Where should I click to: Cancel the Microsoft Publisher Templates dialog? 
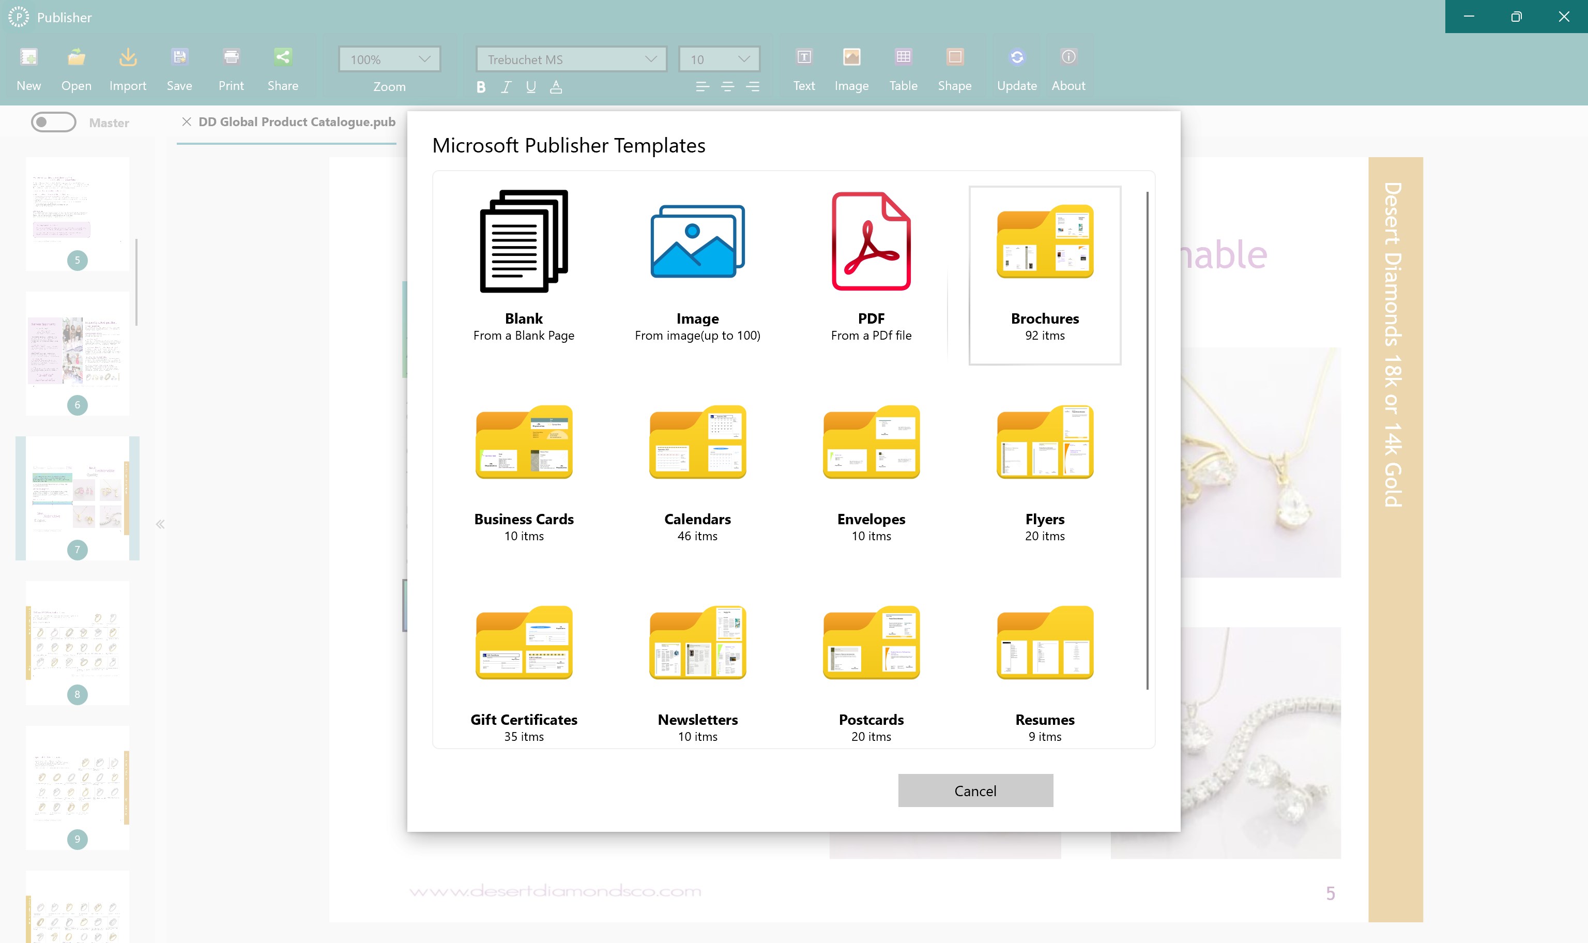[975, 790]
